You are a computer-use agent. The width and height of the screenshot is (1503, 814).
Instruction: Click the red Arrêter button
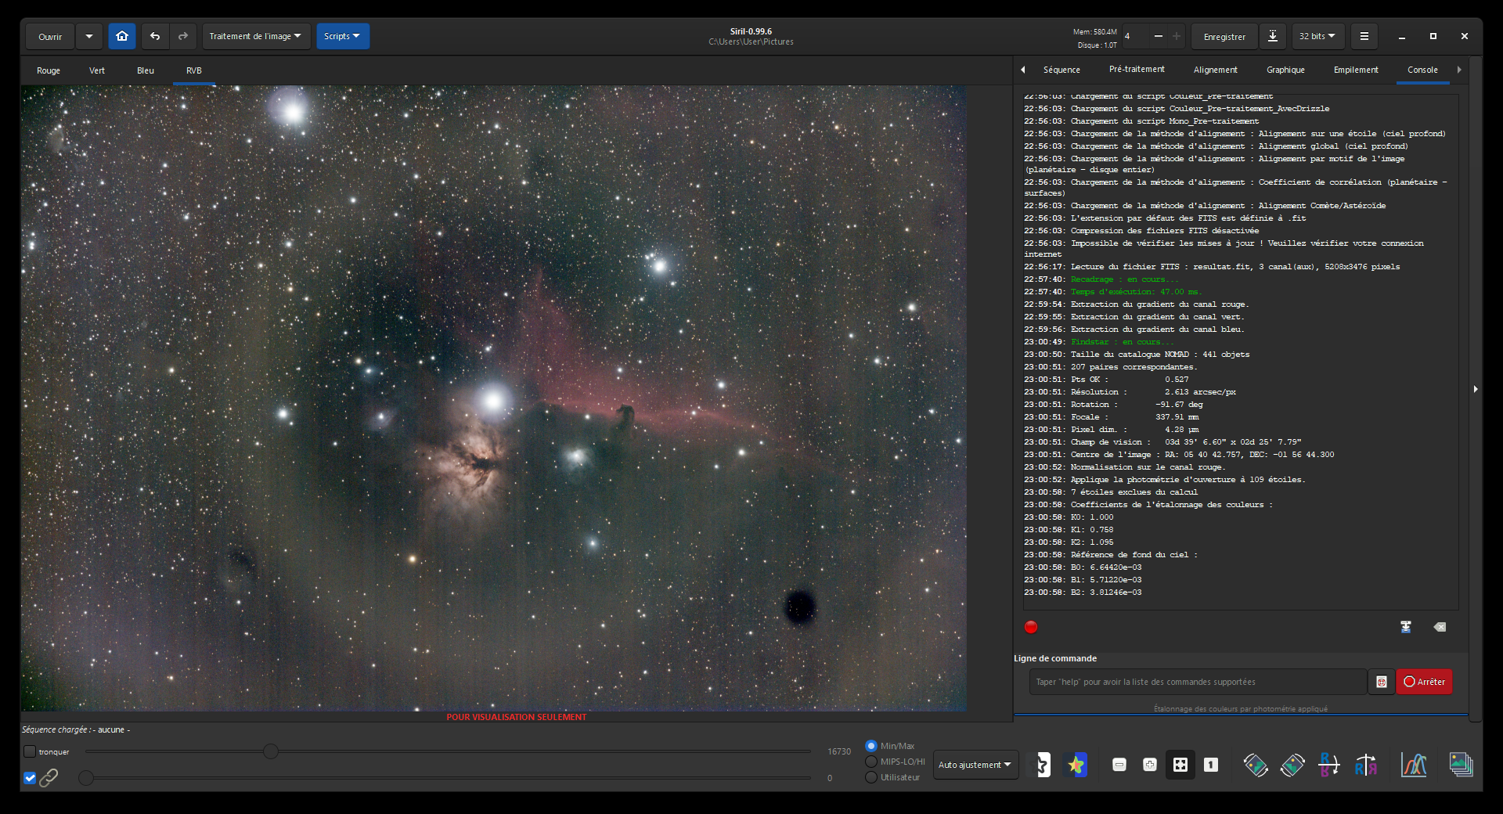(x=1424, y=682)
